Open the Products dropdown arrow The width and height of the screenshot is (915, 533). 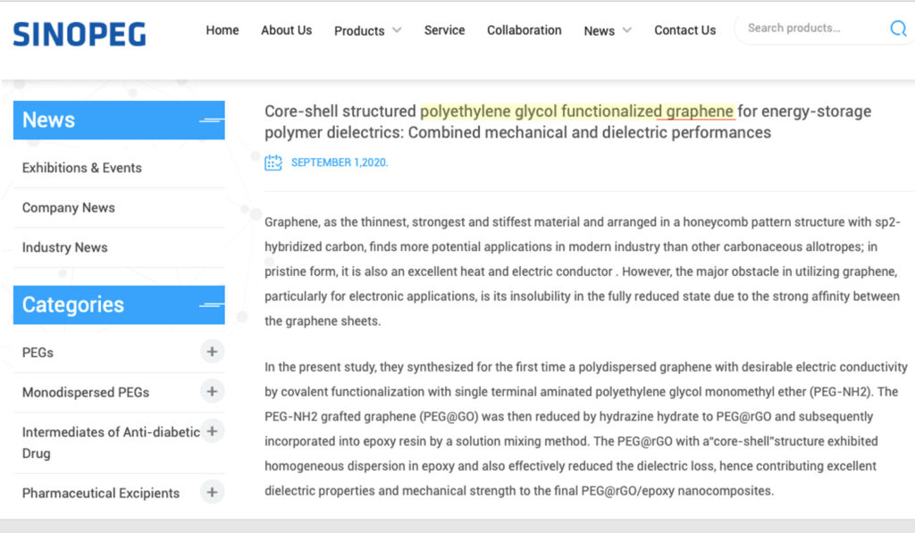click(x=397, y=30)
